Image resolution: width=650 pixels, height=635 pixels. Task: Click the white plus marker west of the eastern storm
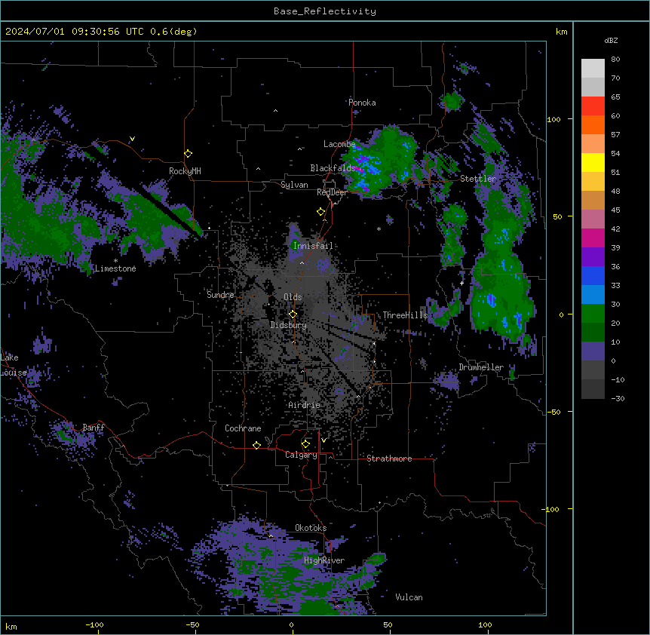[461, 283]
